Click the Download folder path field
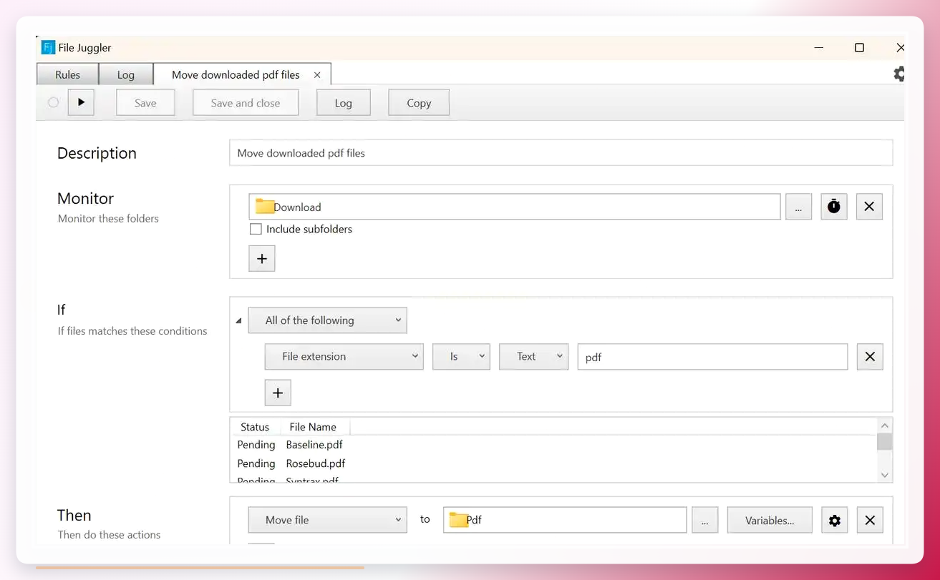940x580 pixels. [x=515, y=207]
